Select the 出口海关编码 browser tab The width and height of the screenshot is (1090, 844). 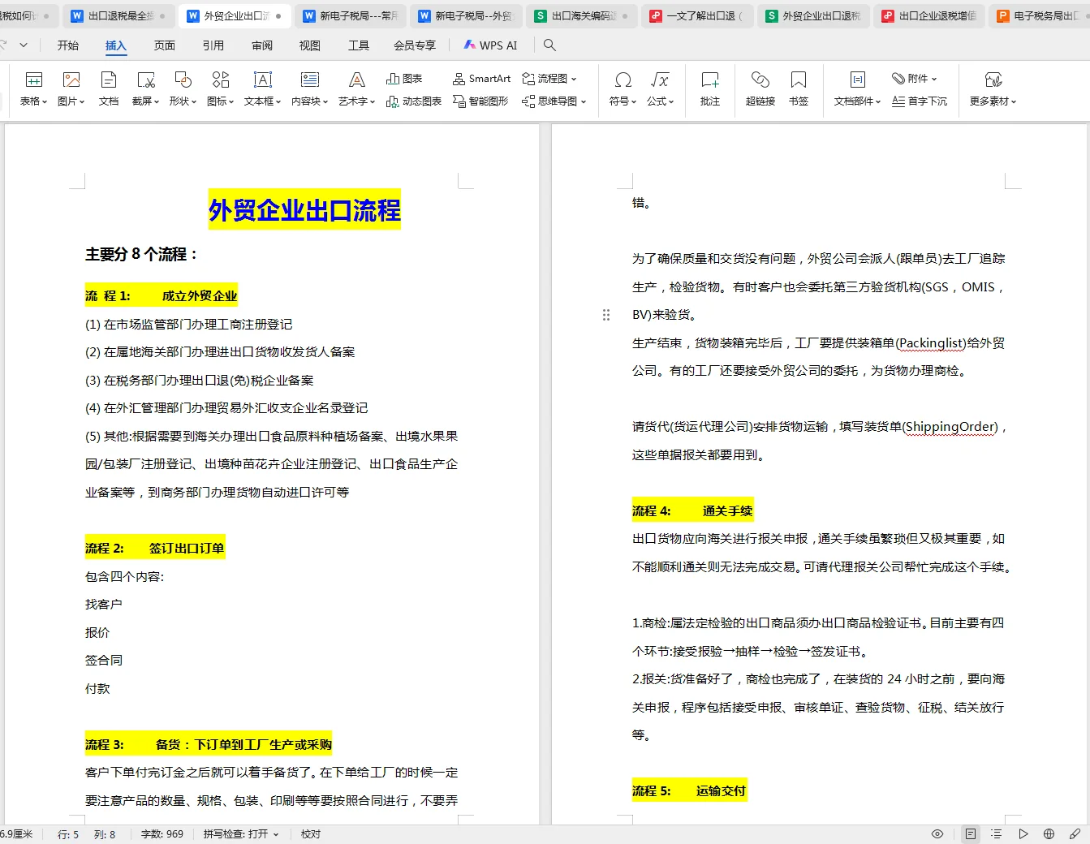pos(581,14)
